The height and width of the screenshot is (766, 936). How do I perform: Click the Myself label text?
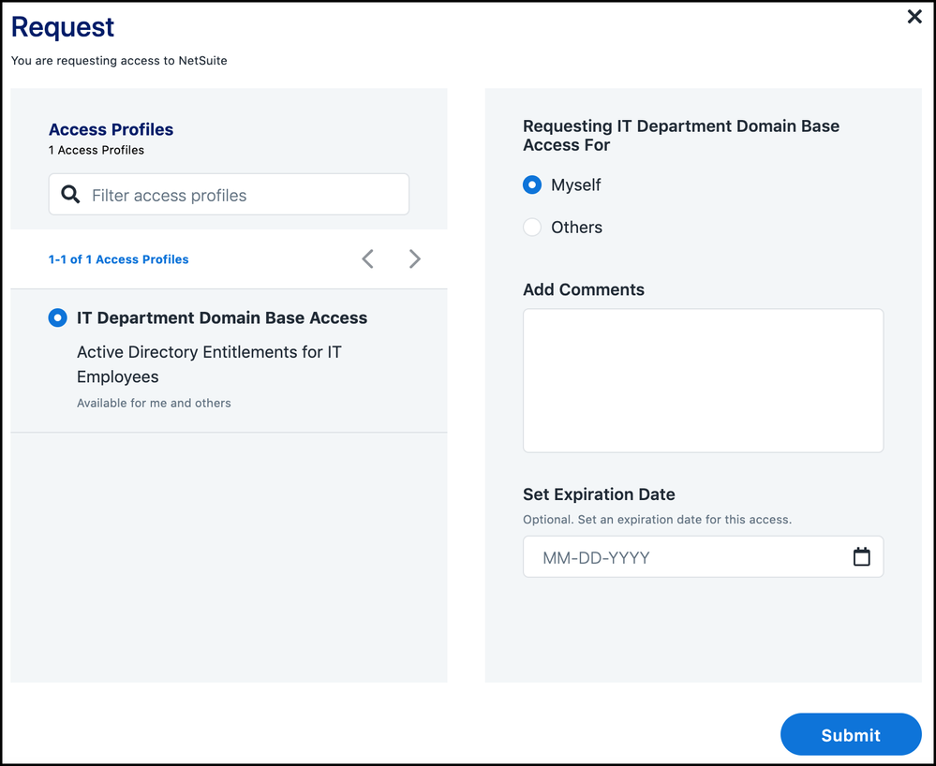(x=575, y=185)
